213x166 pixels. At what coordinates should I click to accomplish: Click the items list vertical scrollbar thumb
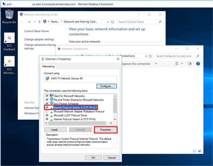coord(115,105)
